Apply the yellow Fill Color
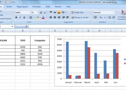Viewport: 126px width, 90px height. [x=37, y=17]
